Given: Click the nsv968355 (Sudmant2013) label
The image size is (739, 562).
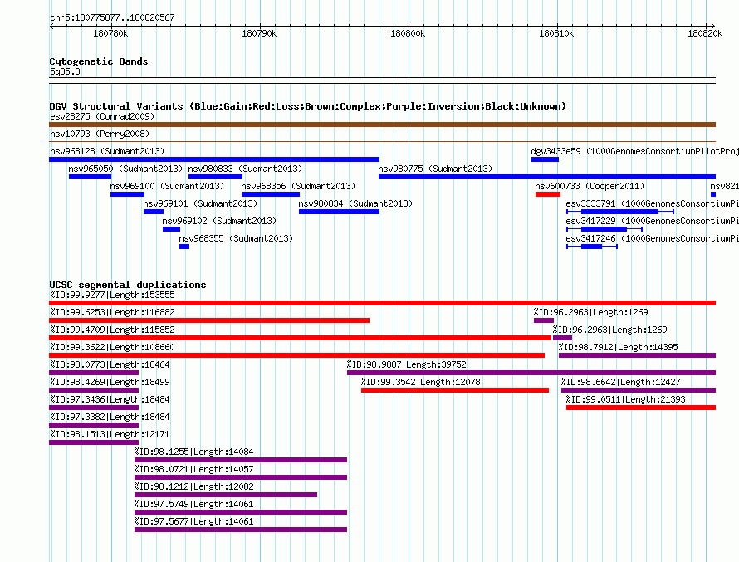Looking at the screenshot, I should [236, 238].
